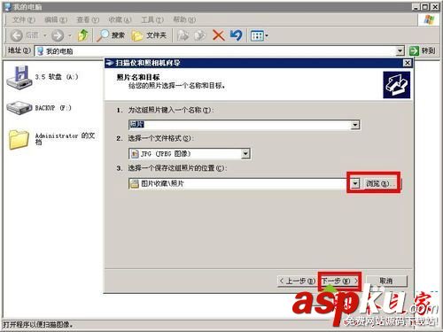
Task: Select the Administrator documents folder icon
Action: pos(19,140)
